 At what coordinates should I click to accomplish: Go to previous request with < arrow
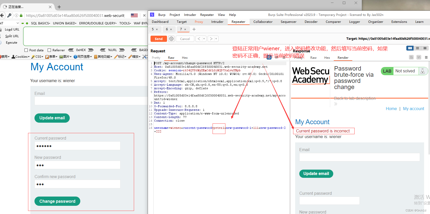(199, 39)
